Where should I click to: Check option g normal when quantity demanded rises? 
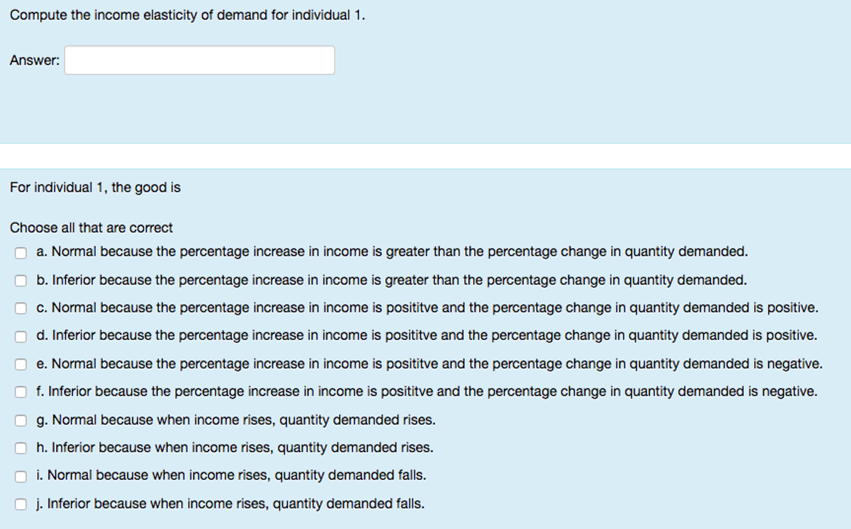point(20,421)
